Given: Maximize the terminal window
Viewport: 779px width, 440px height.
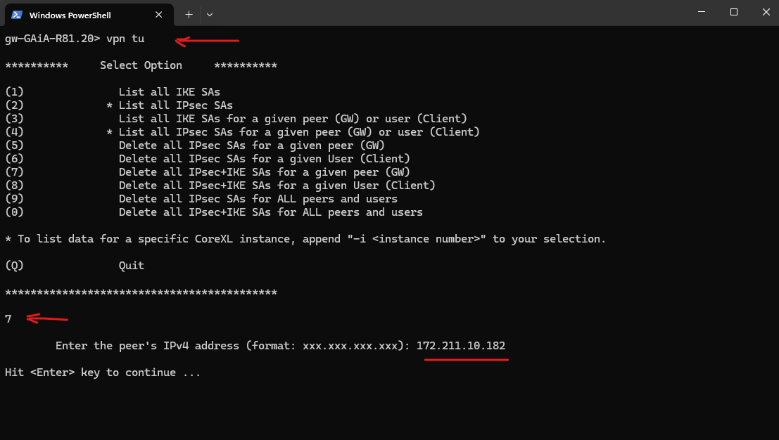Looking at the screenshot, I should (734, 12).
